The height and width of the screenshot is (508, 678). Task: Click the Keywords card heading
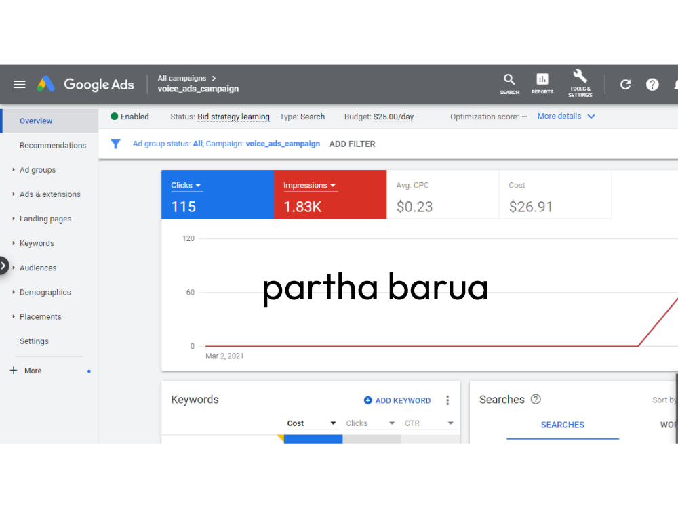[195, 400]
